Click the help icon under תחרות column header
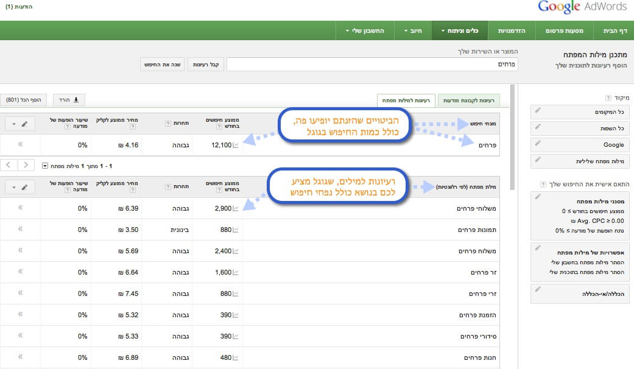Image resolution: width=634 pixels, height=369 pixels. click(x=167, y=124)
